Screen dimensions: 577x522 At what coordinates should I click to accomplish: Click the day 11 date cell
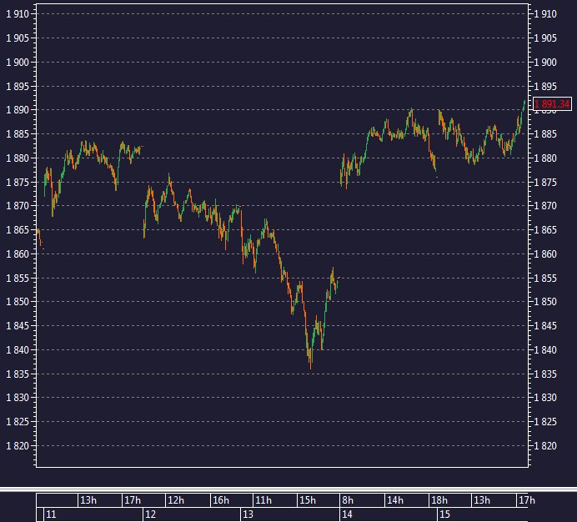pyautogui.click(x=93, y=514)
